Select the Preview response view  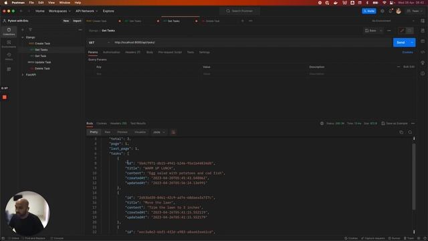point(122,133)
